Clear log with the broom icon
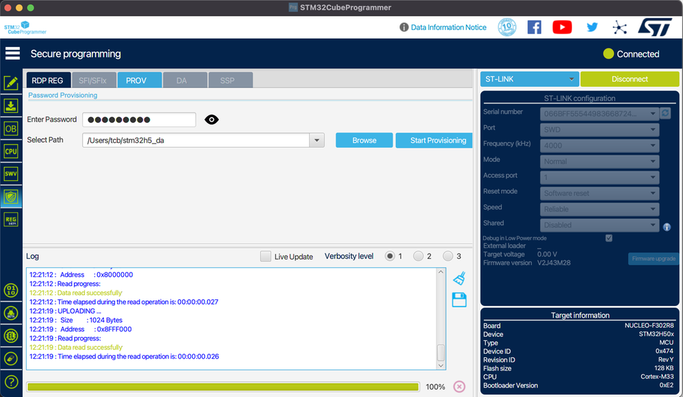683x397 pixels. (x=459, y=278)
